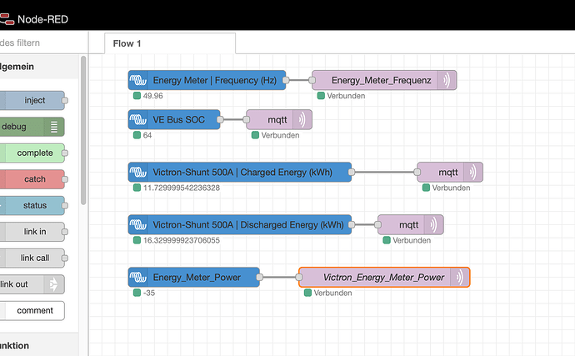Select the inject node in palette
Image resolution: width=575 pixels, height=356 pixels.
point(32,101)
